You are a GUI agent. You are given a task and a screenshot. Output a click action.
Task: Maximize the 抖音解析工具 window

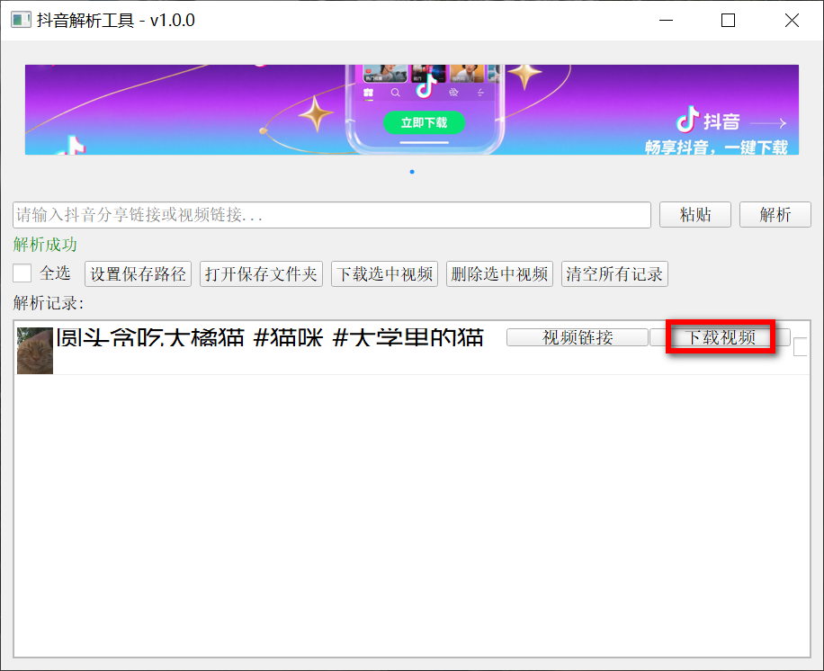[728, 21]
